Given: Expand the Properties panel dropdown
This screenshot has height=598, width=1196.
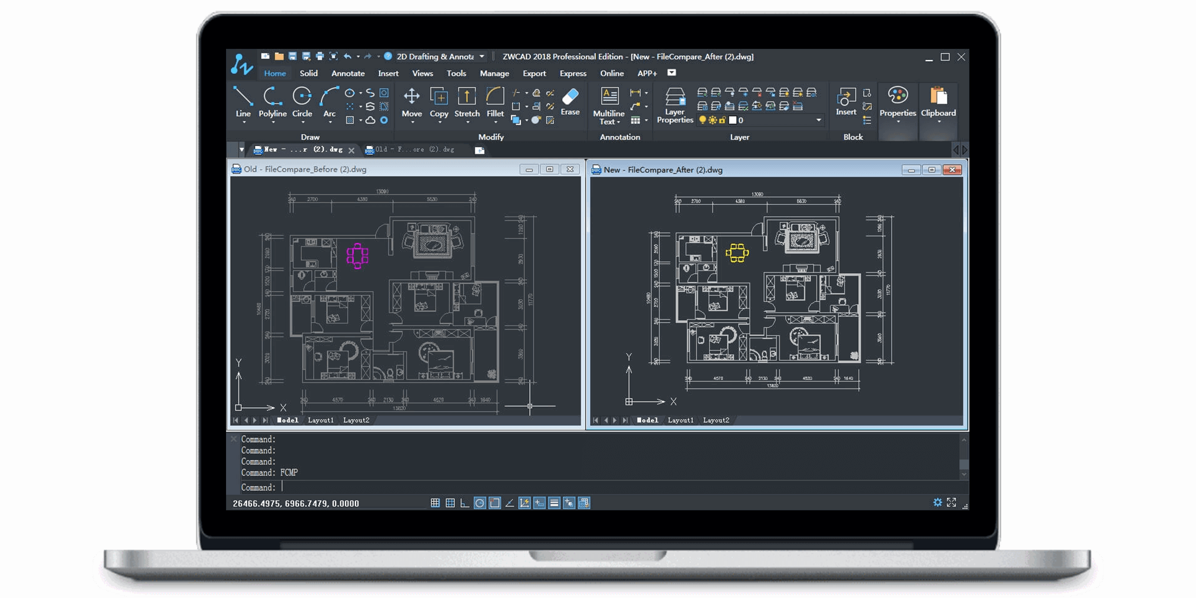Looking at the screenshot, I should coord(898,122).
